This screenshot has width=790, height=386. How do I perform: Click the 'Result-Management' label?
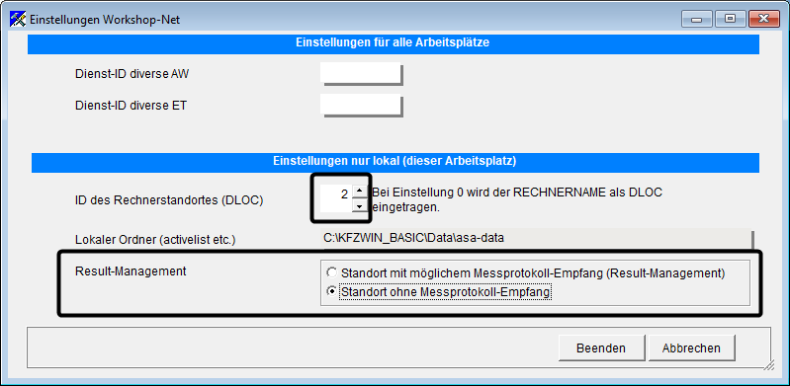(131, 271)
